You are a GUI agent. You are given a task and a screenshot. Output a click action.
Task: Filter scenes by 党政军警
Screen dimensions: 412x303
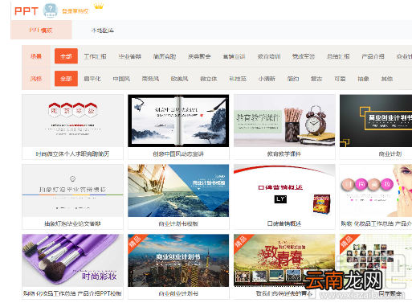304,56
